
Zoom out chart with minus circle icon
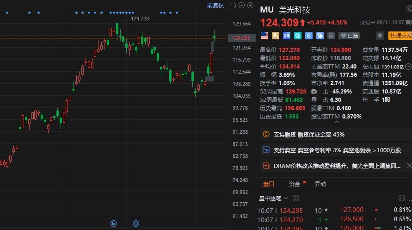click(241, 6)
